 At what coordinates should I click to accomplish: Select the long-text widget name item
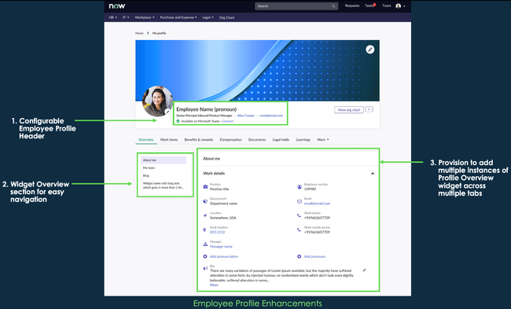[164, 185]
